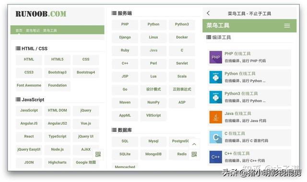Open the AngularJS tutorial button
The height and width of the screenshot is (182, 307).
point(29,124)
